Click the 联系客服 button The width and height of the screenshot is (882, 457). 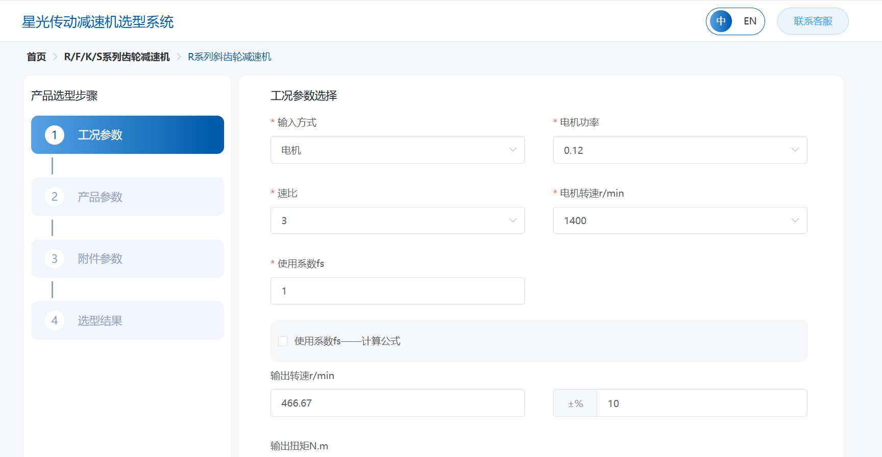click(x=813, y=21)
